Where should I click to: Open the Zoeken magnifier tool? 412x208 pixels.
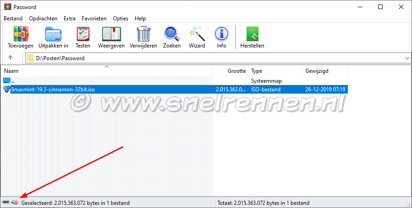pos(172,34)
